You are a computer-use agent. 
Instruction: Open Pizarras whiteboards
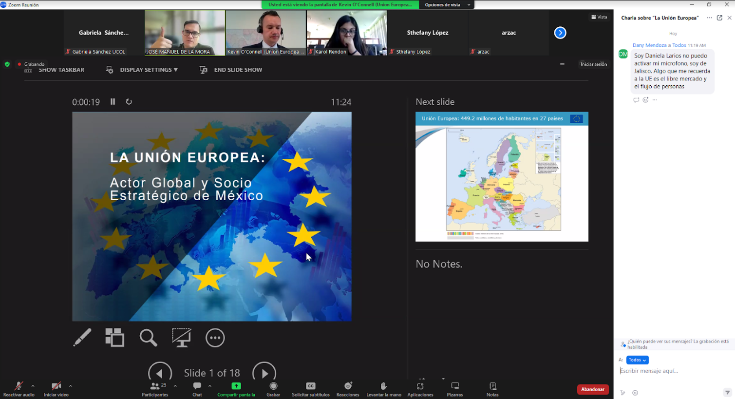pos(455,389)
